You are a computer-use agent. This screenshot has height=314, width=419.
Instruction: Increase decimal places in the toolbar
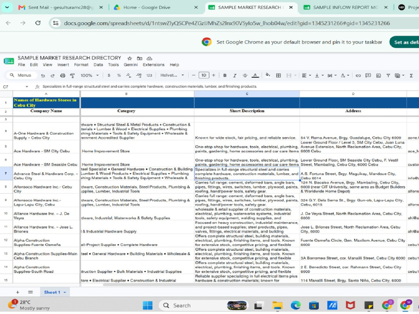[139, 75]
